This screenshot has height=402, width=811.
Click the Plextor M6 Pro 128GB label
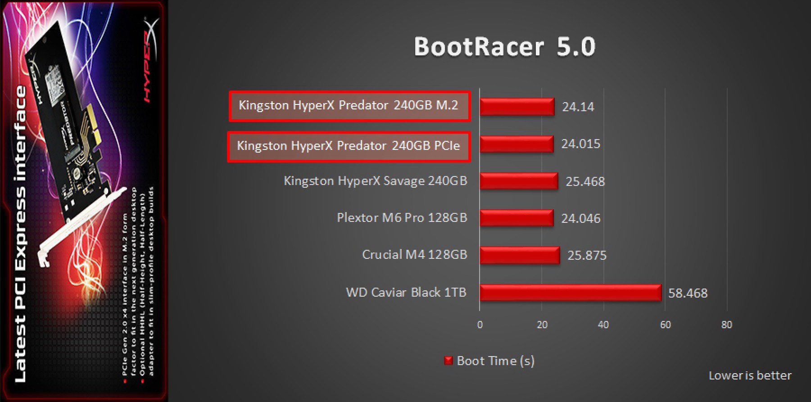coord(402,218)
